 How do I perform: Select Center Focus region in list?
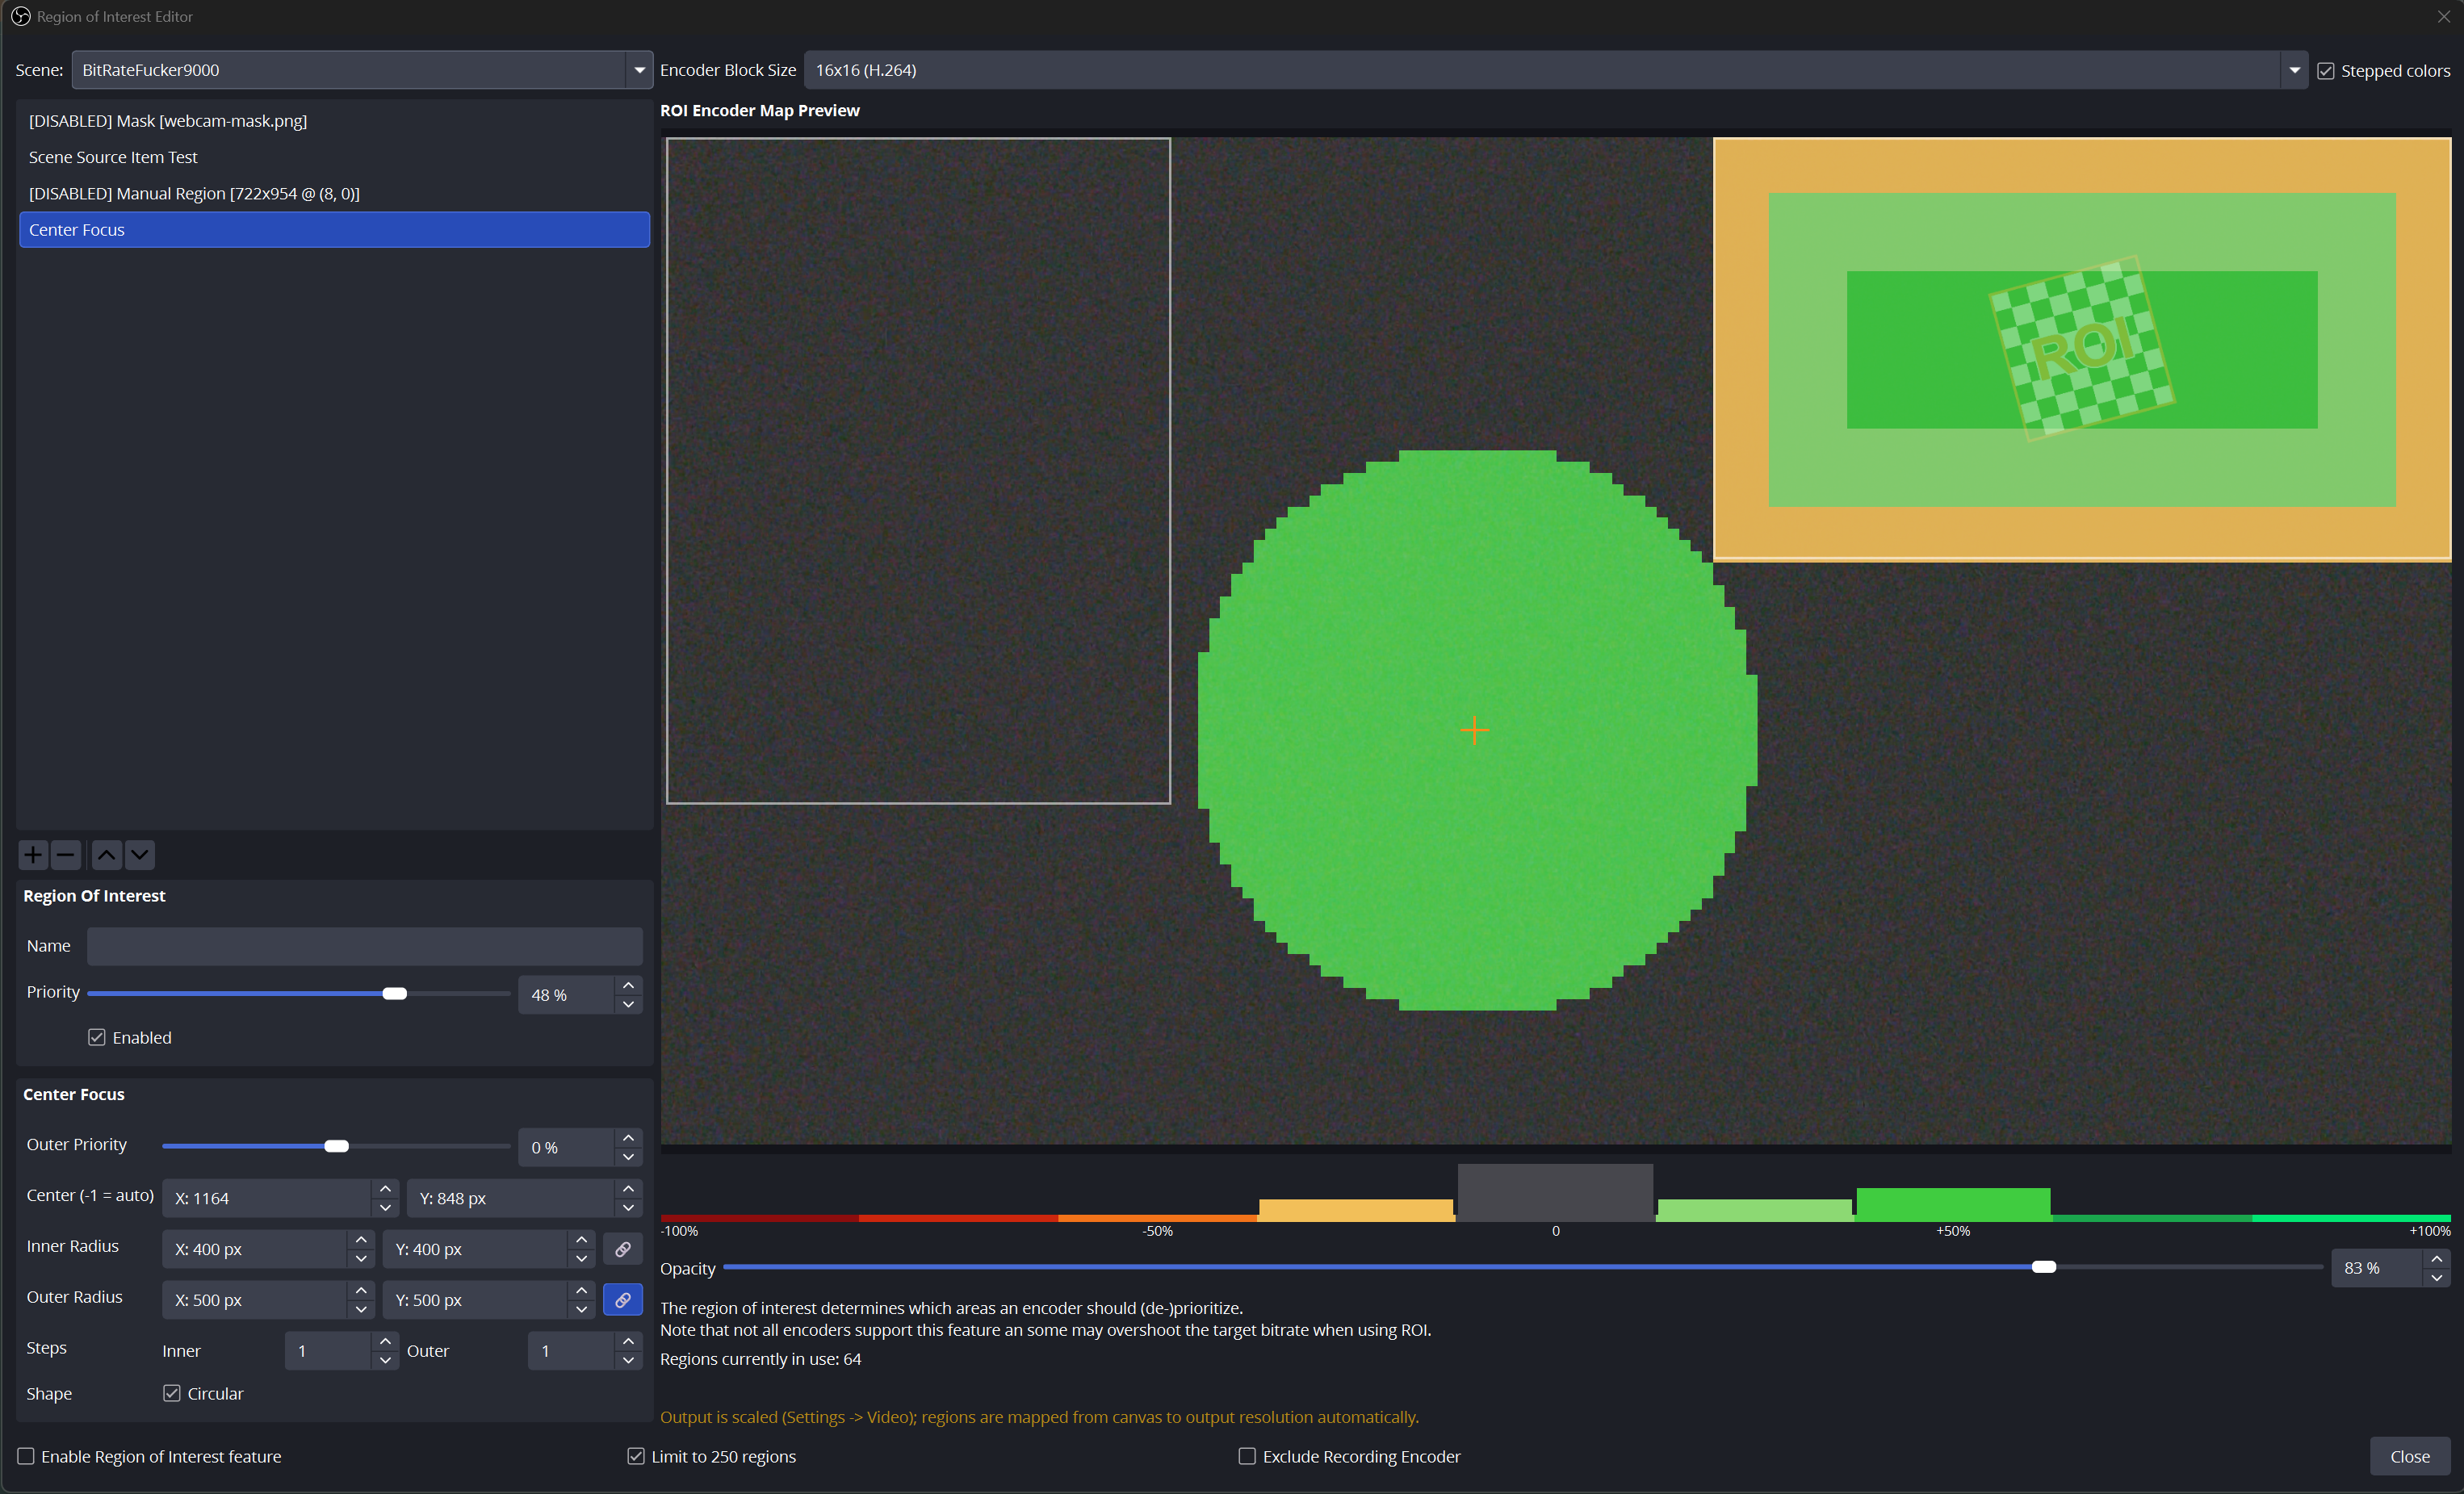click(334, 230)
